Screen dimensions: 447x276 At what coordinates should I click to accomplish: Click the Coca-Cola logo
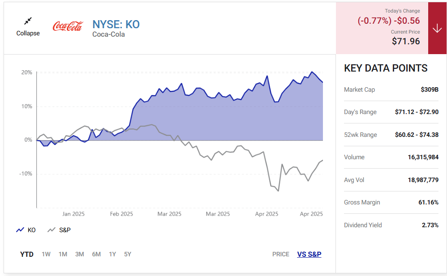coord(68,26)
